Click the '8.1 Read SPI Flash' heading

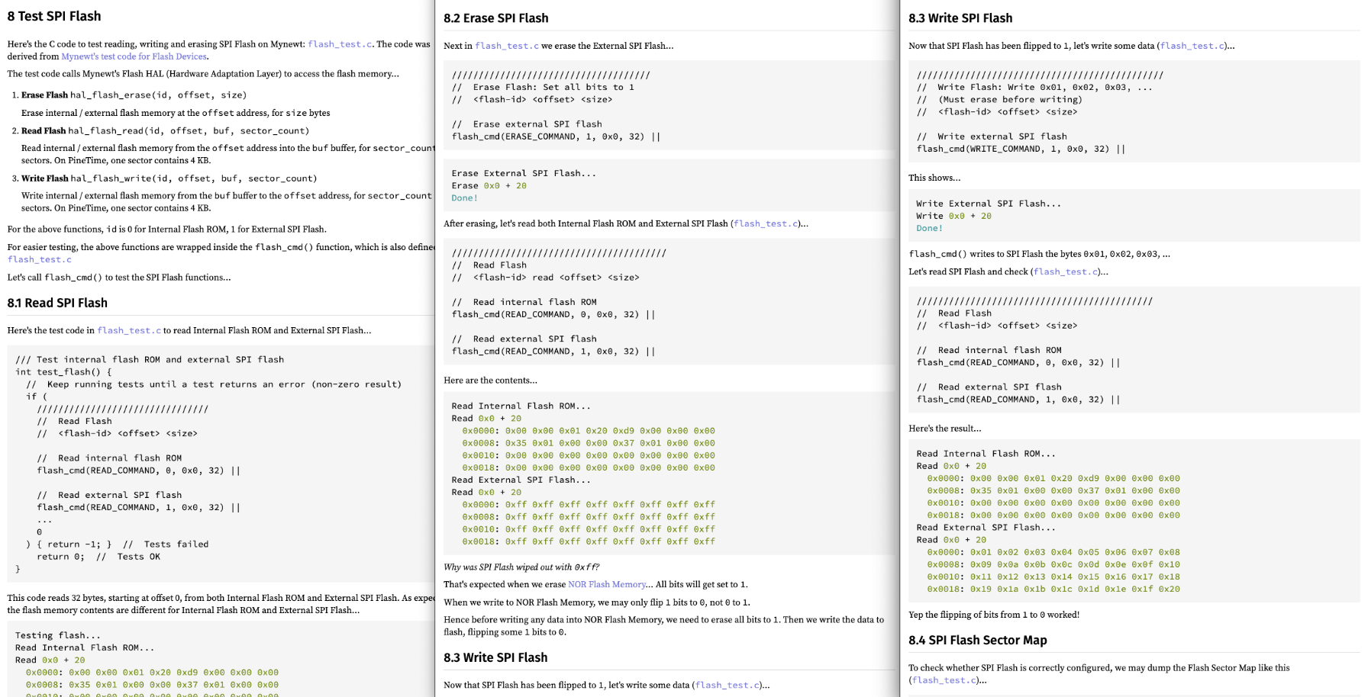(x=57, y=303)
